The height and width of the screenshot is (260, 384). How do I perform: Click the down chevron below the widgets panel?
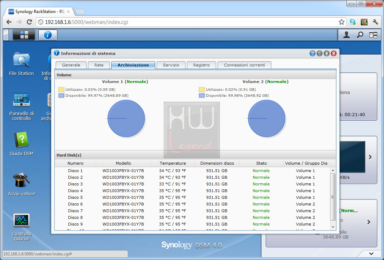point(371,254)
